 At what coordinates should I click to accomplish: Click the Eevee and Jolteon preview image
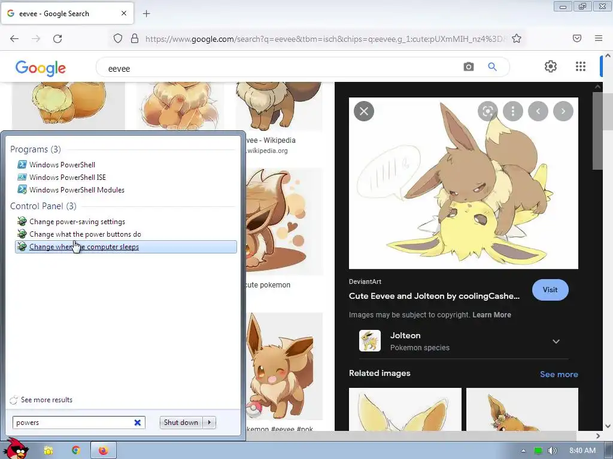(x=463, y=183)
